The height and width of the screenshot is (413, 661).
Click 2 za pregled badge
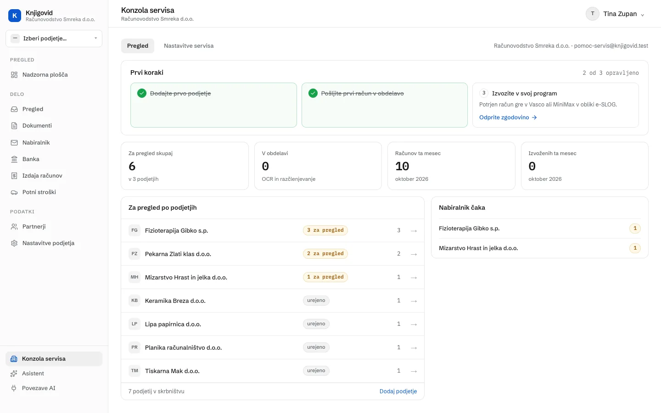click(325, 254)
